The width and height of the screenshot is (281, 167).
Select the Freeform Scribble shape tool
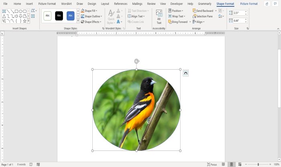coord(4,21)
